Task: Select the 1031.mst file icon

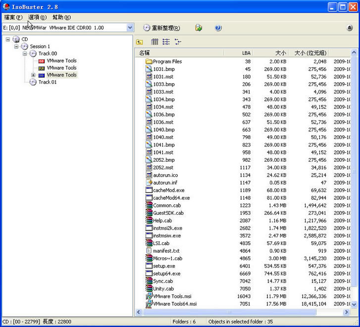Action: (149, 77)
